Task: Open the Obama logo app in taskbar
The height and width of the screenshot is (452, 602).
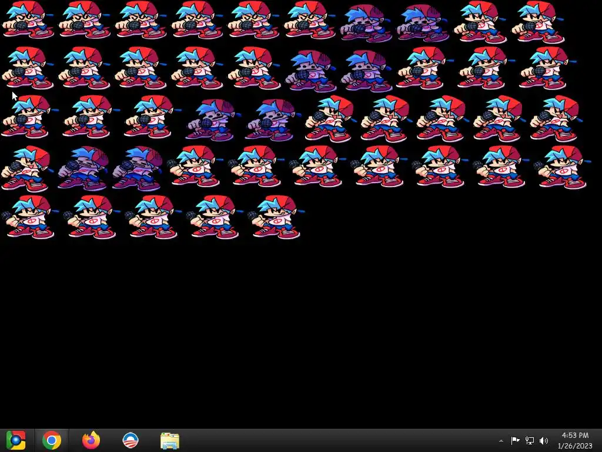Action: pos(130,440)
